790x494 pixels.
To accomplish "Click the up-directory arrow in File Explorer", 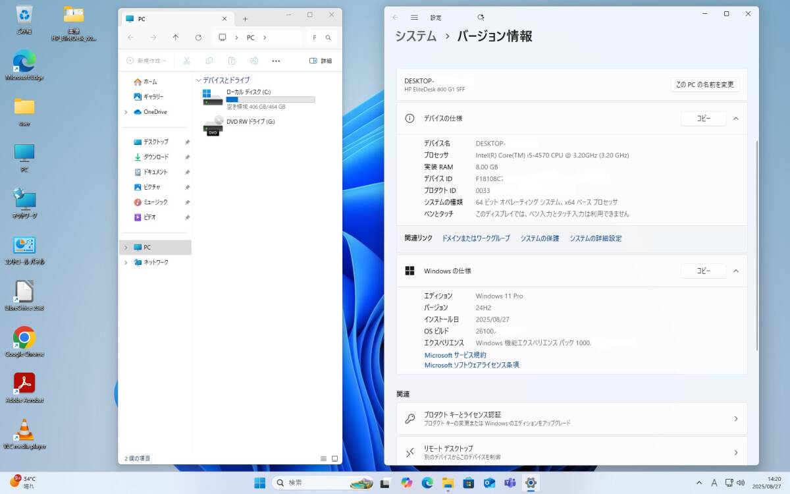I will pyautogui.click(x=175, y=38).
